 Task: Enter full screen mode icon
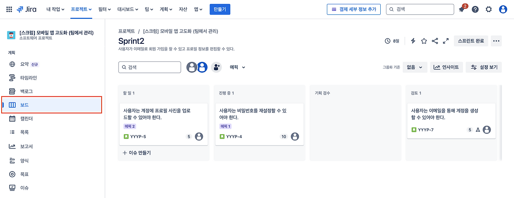[x=446, y=41]
